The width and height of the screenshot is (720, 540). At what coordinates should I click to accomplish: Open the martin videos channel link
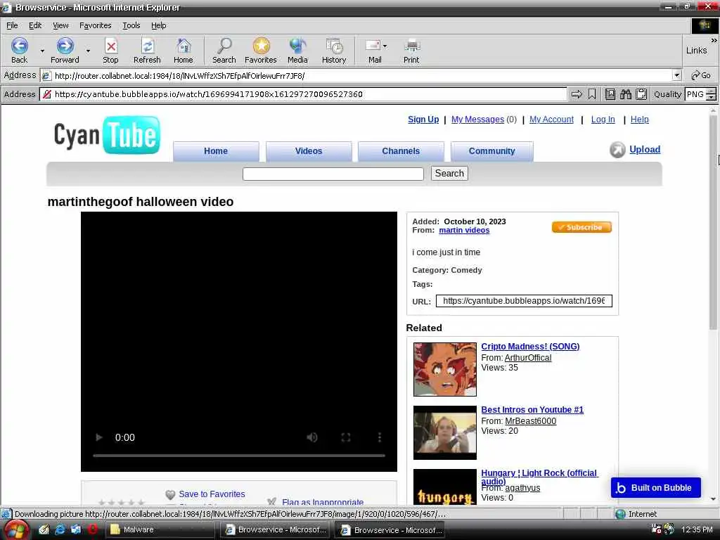coord(464,230)
